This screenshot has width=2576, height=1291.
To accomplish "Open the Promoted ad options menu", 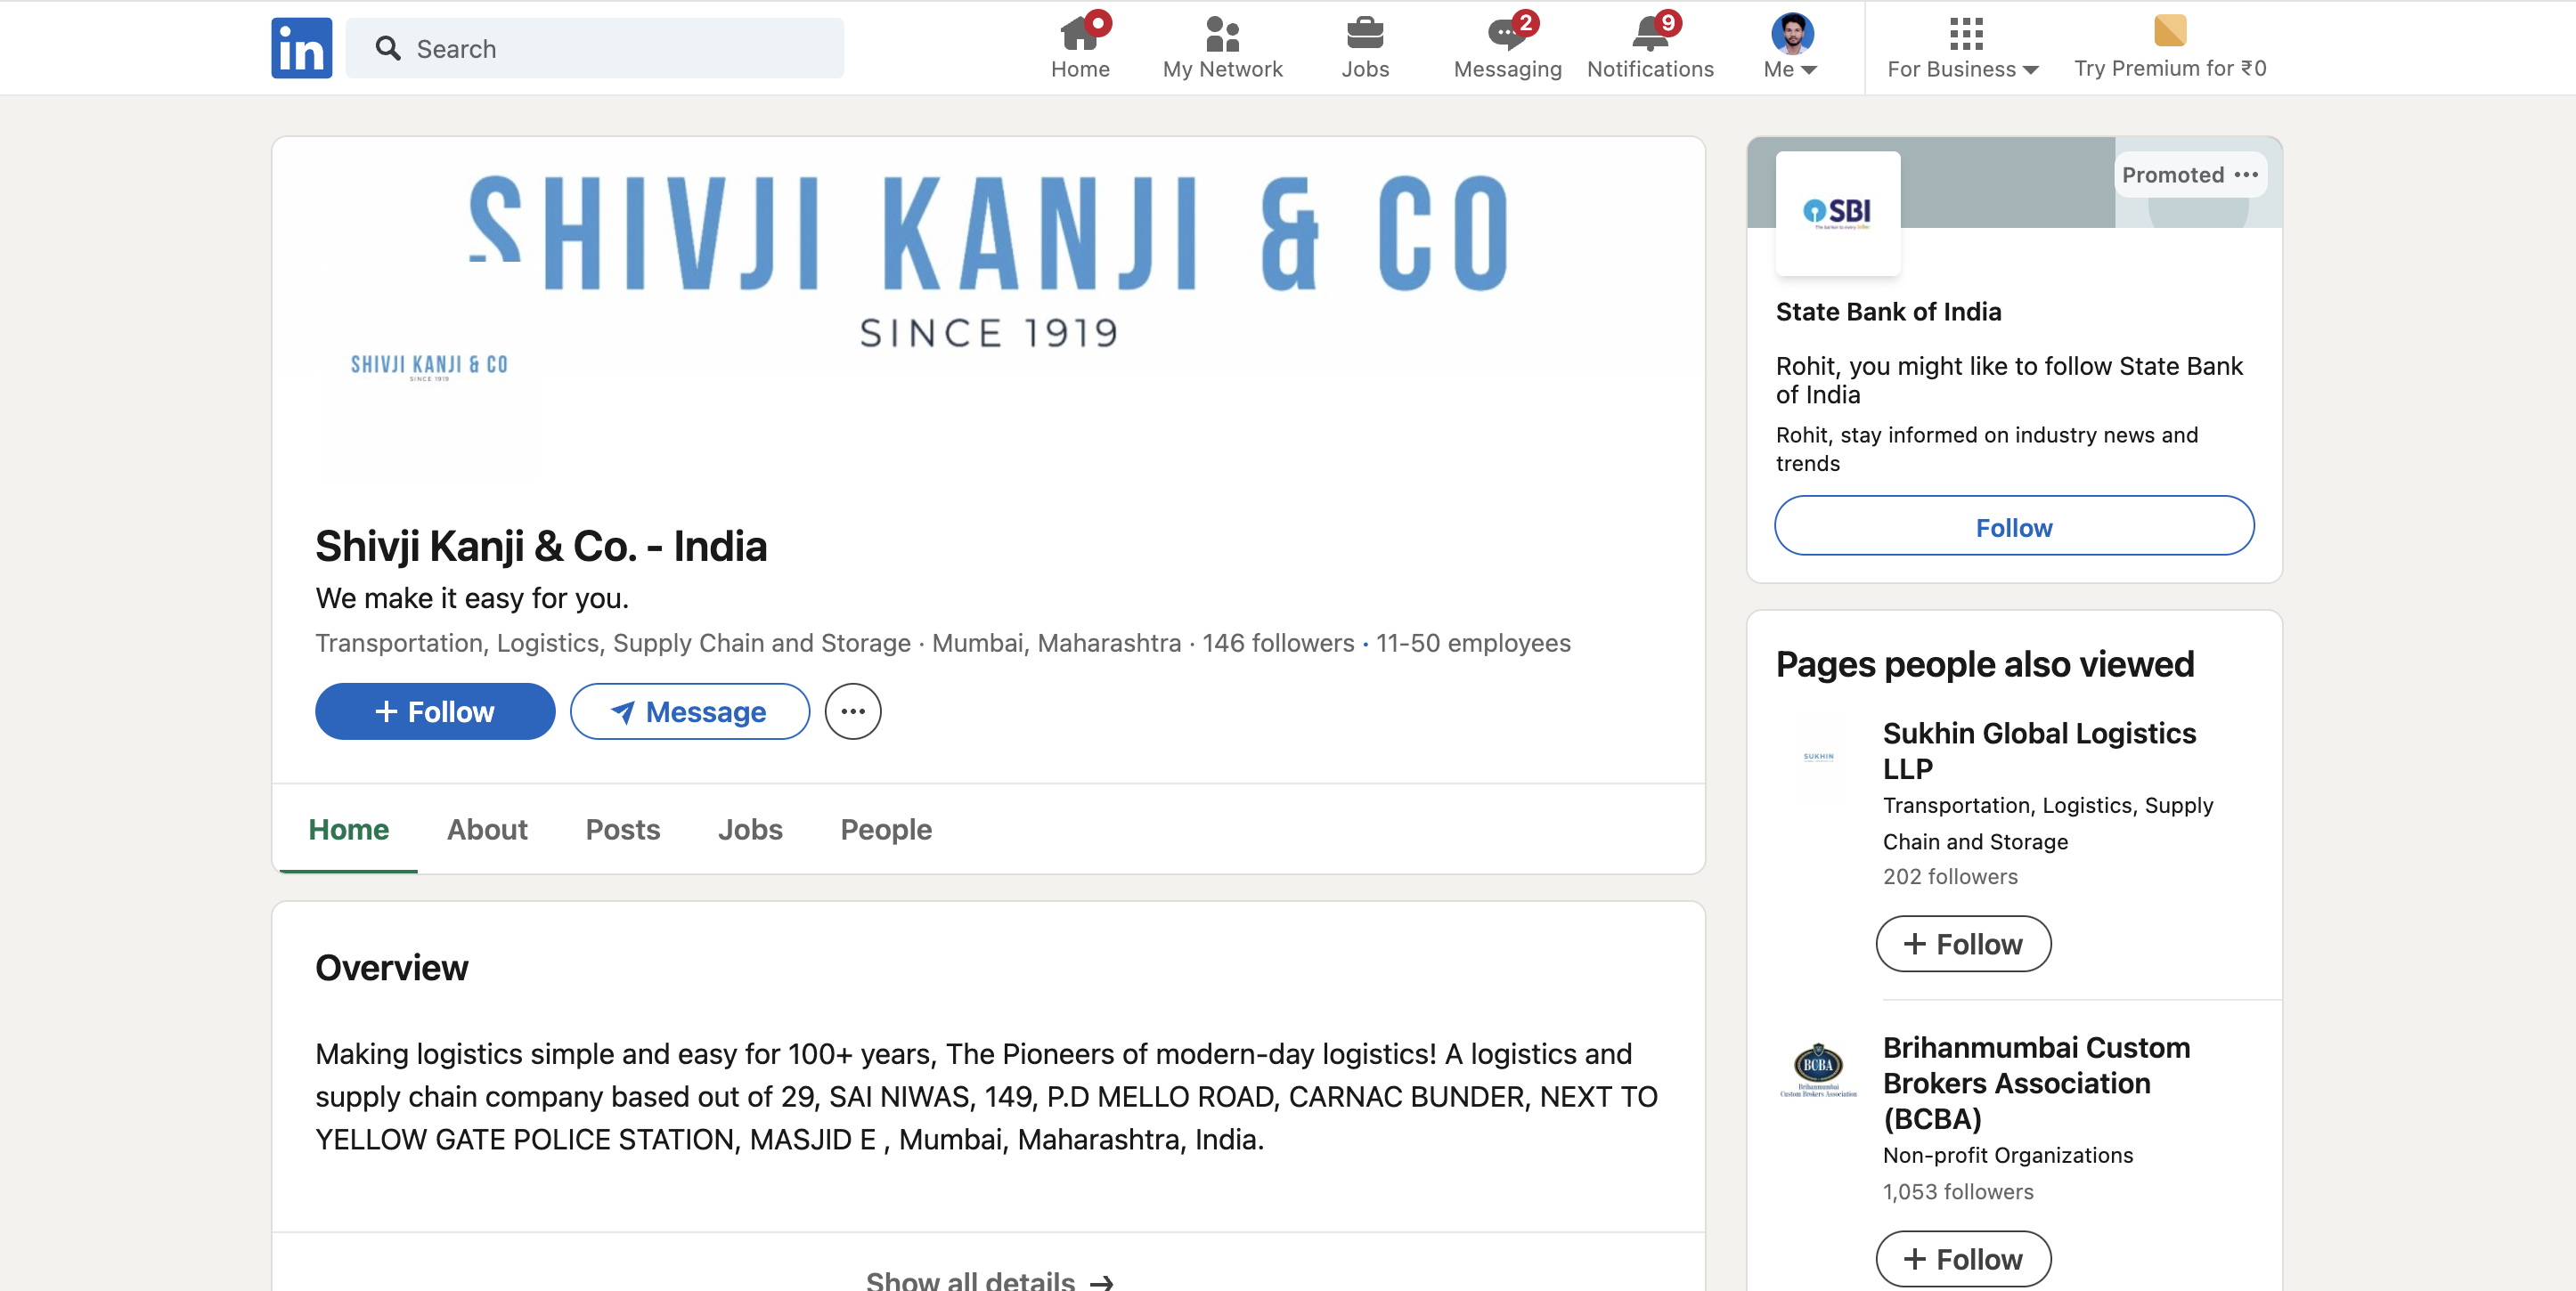I will (x=2245, y=175).
